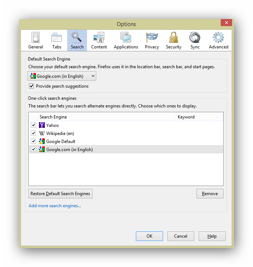Uncheck the Wikipedia (en) engine
253x267 pixels.
pos(33,133)
